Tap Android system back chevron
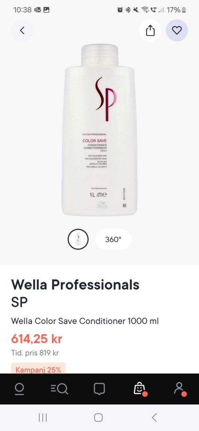 (x=154, y=417)
